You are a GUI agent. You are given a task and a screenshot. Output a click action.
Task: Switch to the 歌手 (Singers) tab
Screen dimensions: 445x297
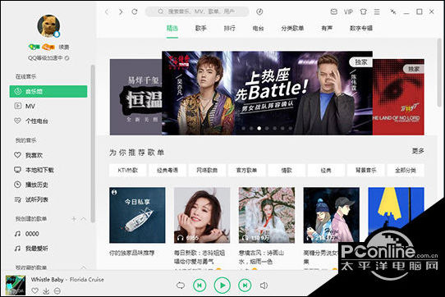coord(200,28)
